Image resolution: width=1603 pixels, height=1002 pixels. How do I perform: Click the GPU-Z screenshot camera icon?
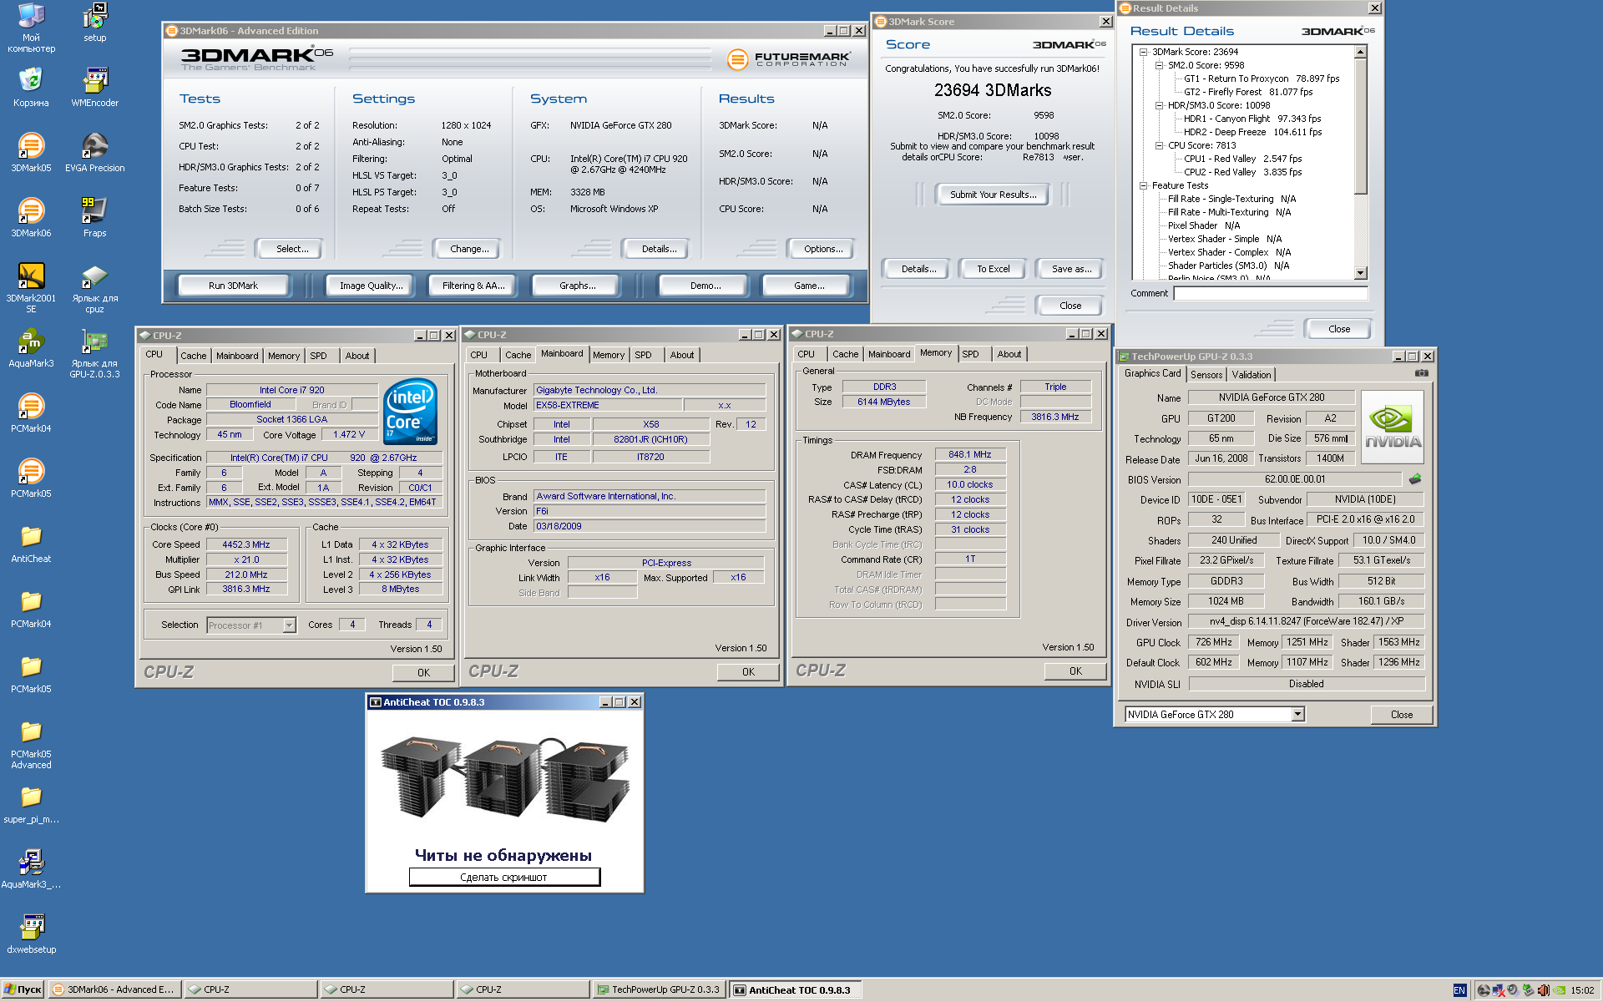[1422, 373]
